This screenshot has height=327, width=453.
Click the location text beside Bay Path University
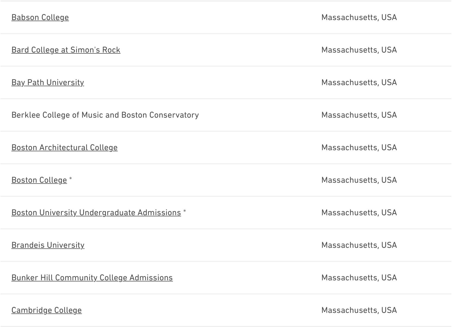pyautogui.click(x=359, y=82)
